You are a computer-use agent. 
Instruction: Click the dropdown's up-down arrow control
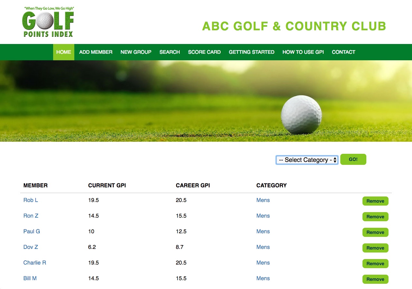click(335, 160)
